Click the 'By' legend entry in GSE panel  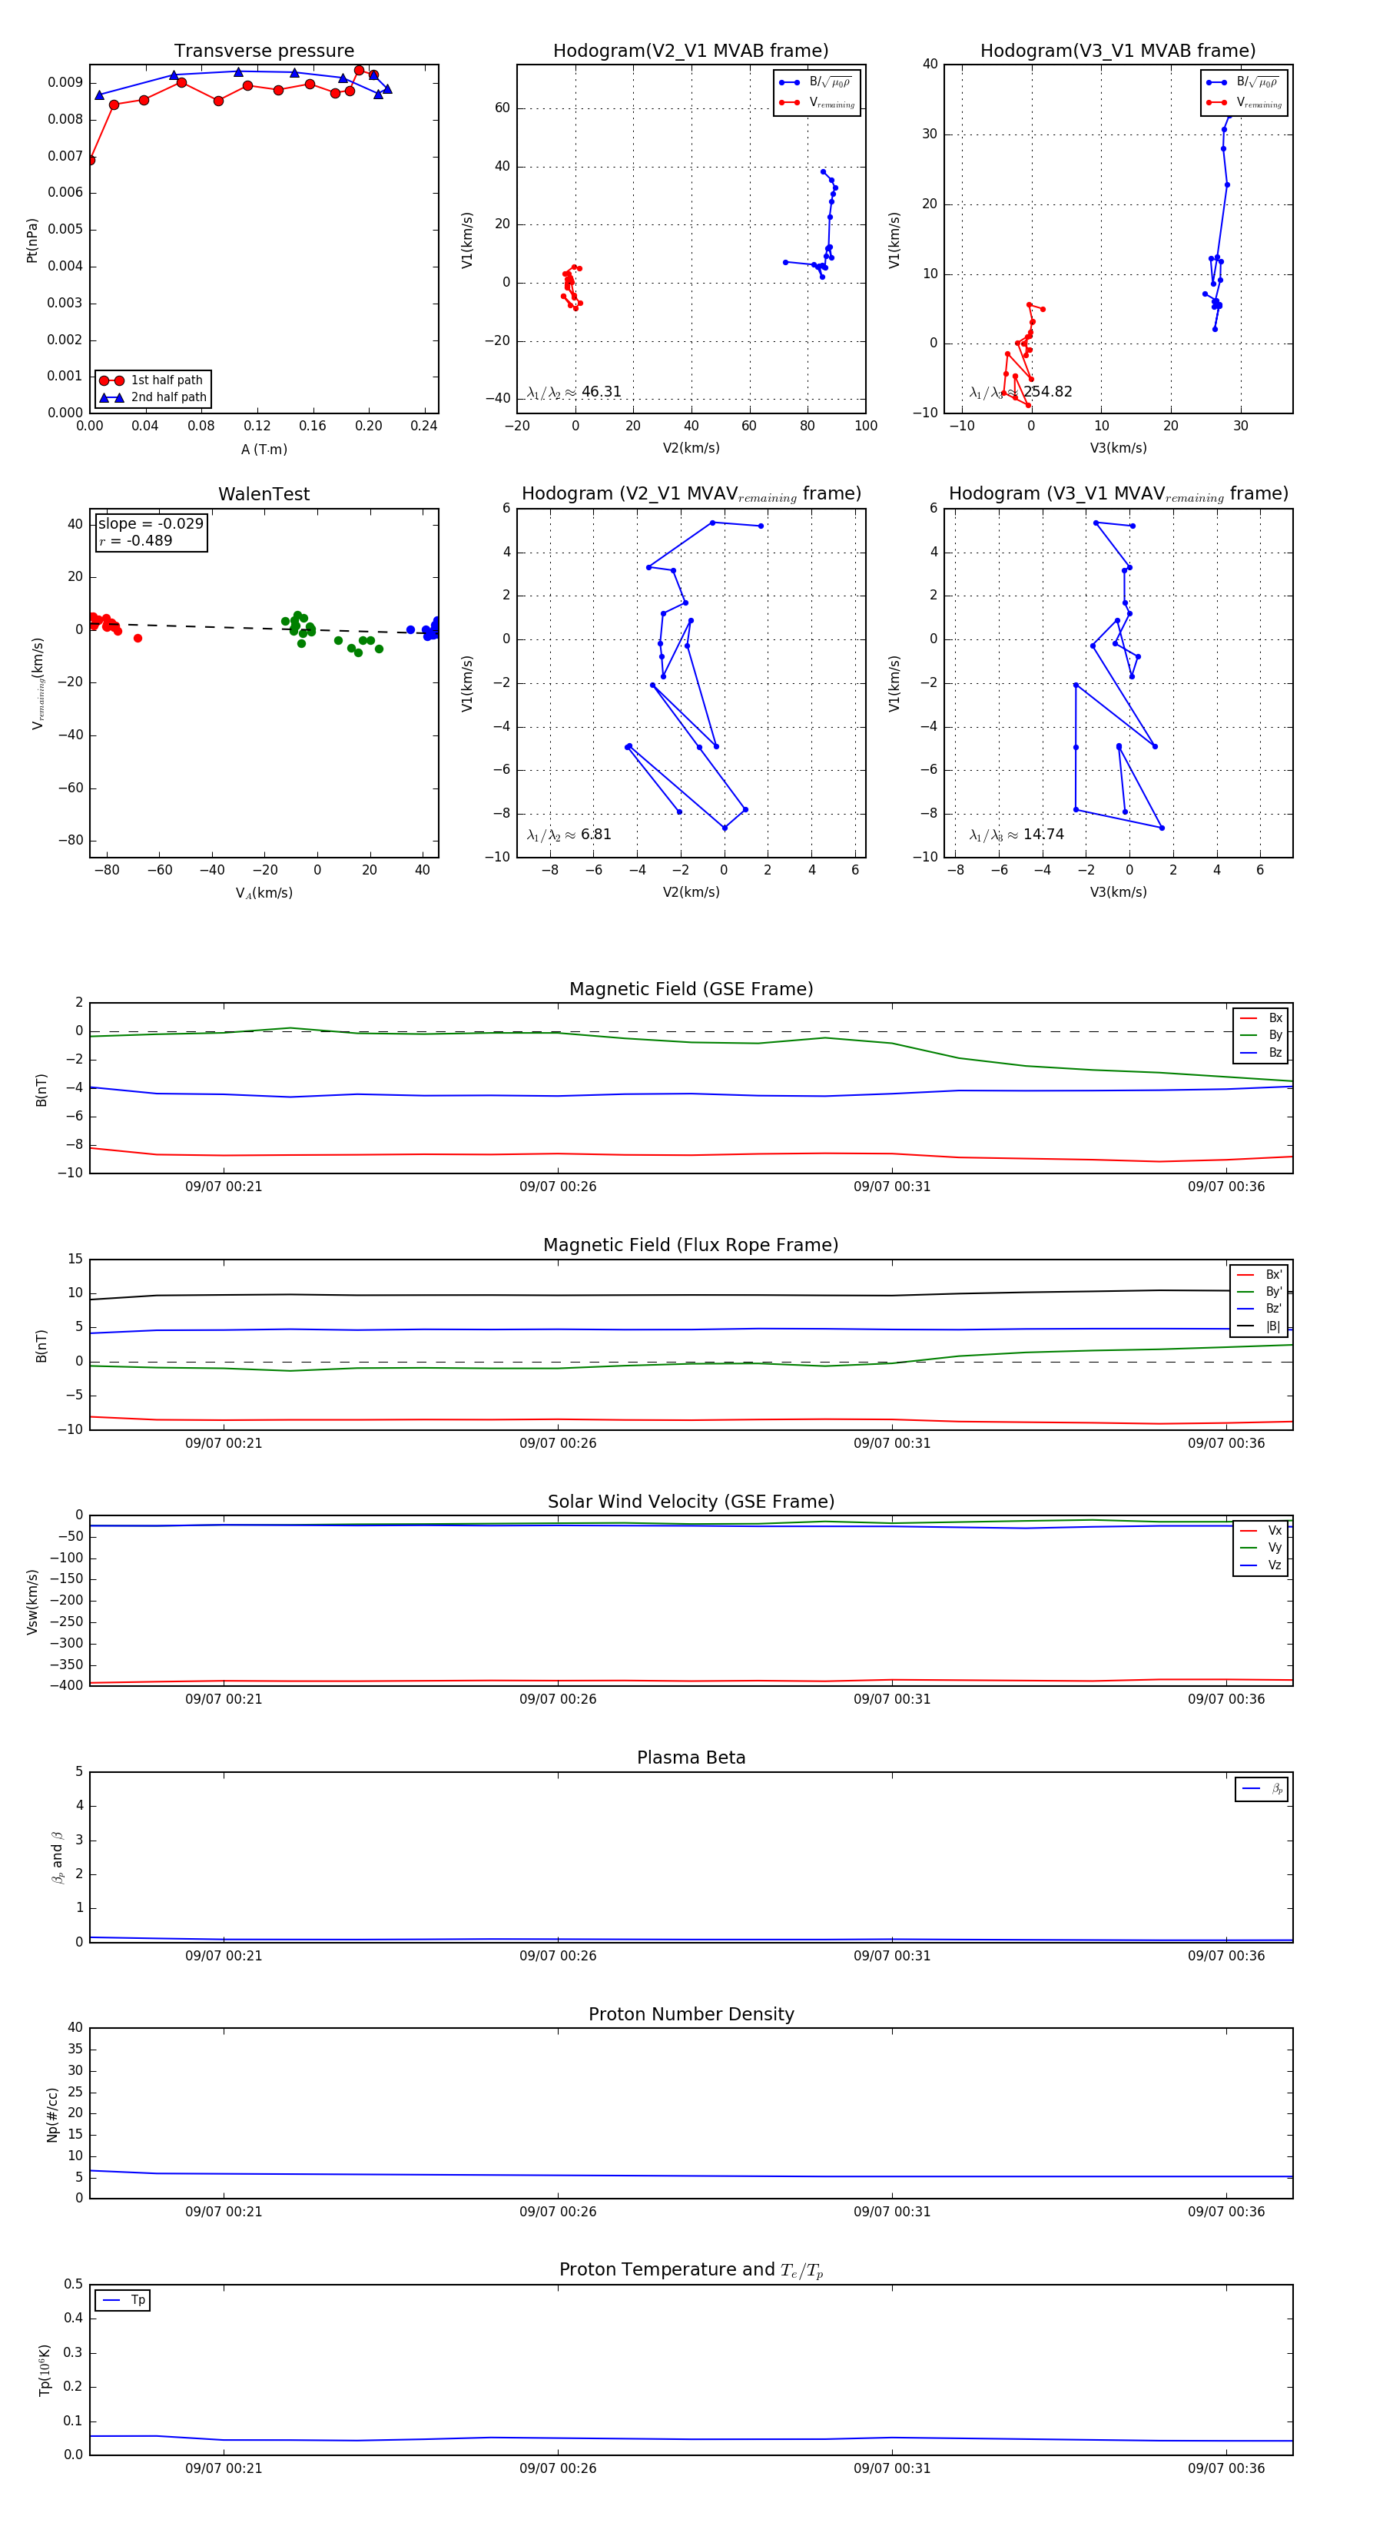pyautogui.click(x=1261, y=1034)
